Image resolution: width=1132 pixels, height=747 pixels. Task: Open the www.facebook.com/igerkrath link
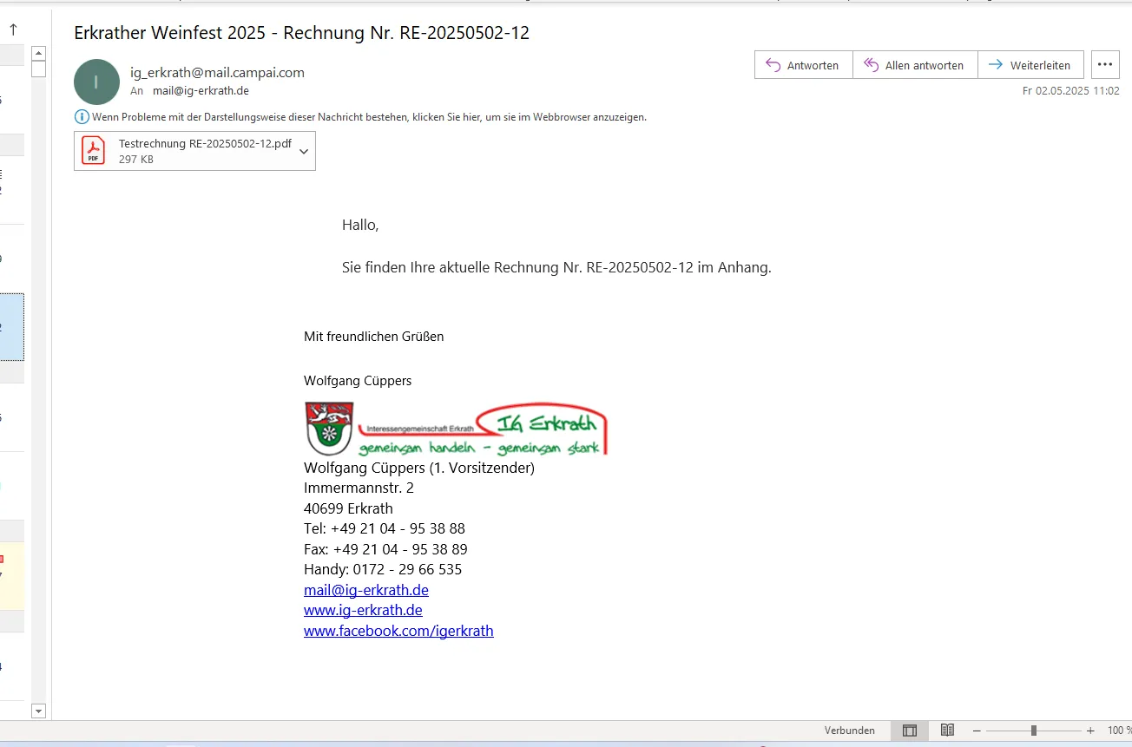point(398,631)
